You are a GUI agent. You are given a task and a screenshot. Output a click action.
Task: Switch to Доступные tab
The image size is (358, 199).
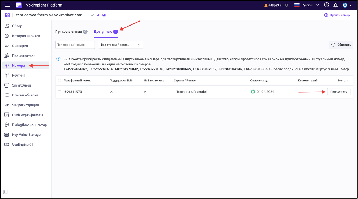pos(106,32)
